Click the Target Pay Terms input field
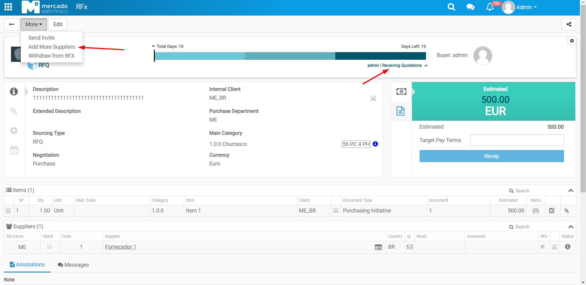 (517, 140)
